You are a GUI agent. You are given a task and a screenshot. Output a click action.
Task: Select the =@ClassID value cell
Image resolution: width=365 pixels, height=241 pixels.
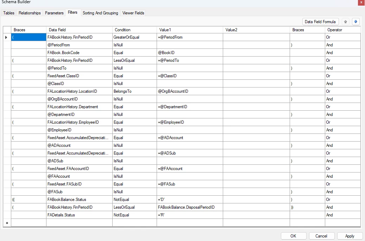(x=190, y=76)
